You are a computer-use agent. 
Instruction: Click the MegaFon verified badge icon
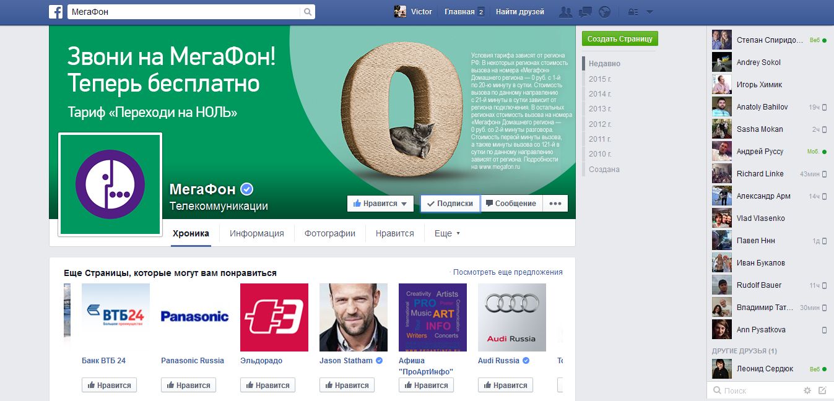(246, 189)
